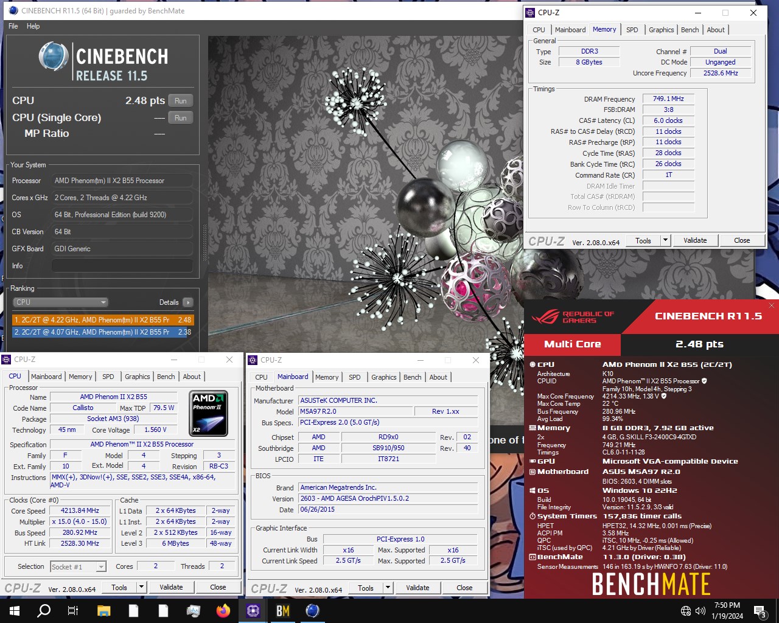Select Mainboard tab in Memory CPU-Z window
The image size is (779, 623).
tap(570, 30)
